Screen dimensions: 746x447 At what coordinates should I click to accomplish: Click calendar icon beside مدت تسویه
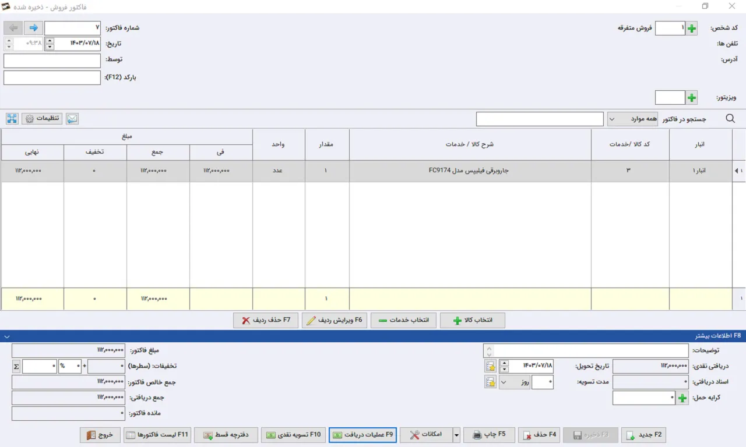pos(490,382)
